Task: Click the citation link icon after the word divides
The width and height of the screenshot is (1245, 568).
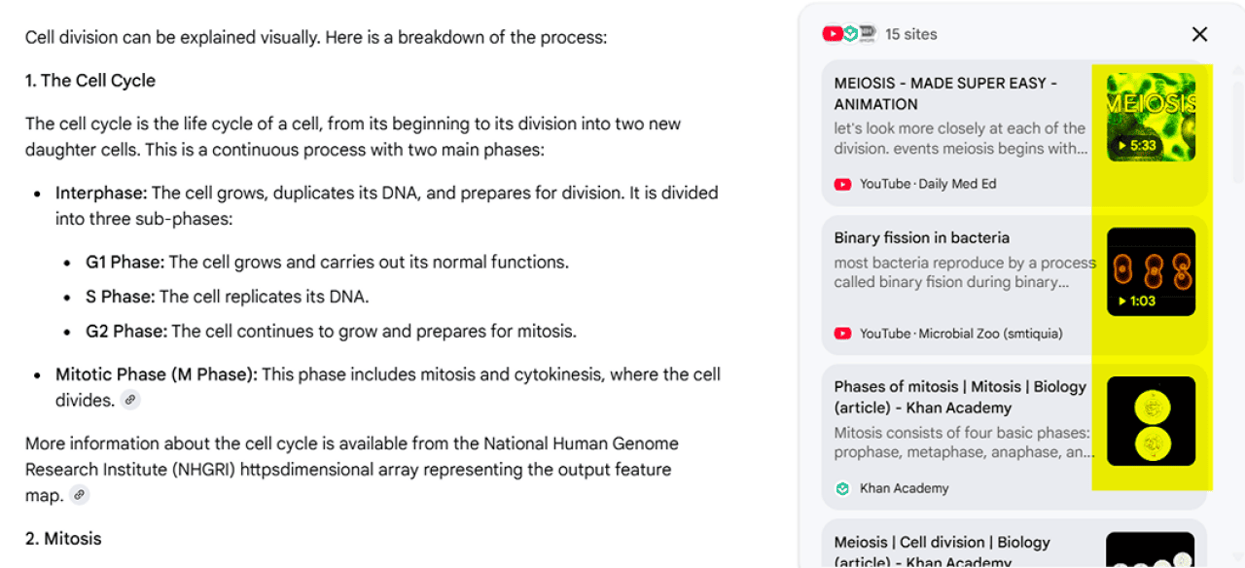Action: pyautogui.click(x=130, y=399)
